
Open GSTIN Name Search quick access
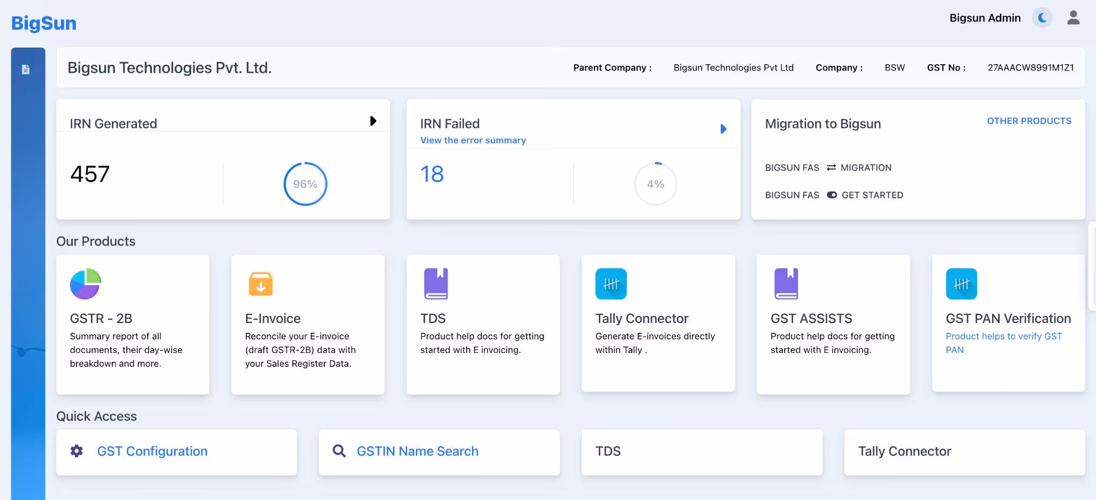[417, 451]
